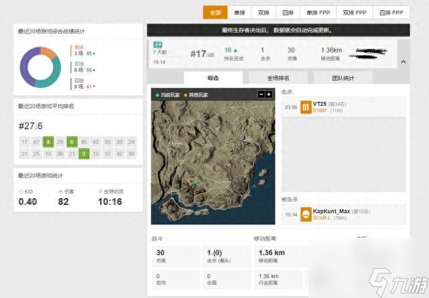Click green rank cell 6
Viewport: 429px width, 298px height.
point(72,142)
